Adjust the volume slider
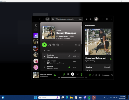Viewport: 129px width, 100px height. click(107, 75)
